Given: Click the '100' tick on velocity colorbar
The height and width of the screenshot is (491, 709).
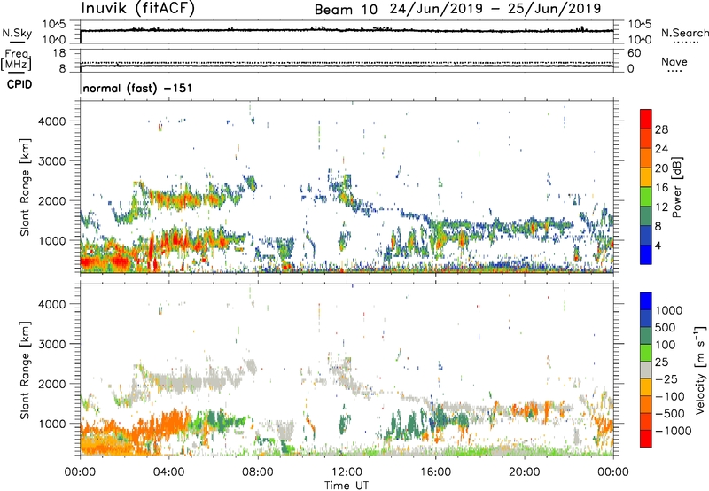Looking at the screenshot, I should click(666, 345).
